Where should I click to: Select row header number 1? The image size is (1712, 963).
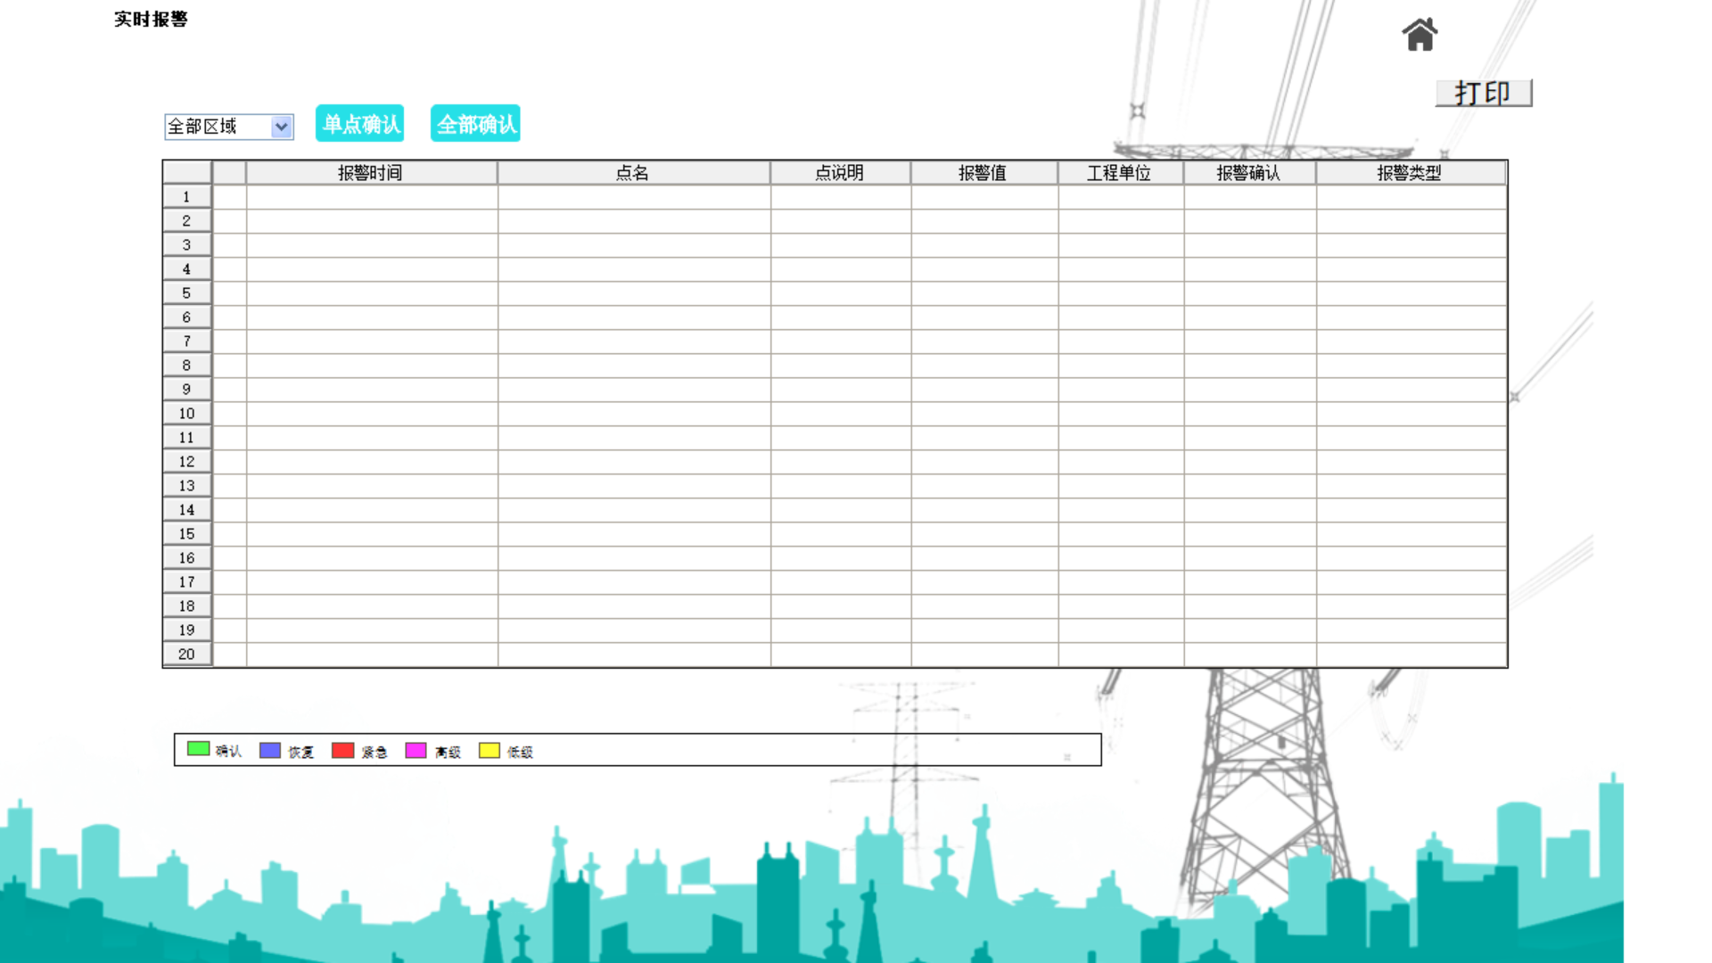coord(186,197)
